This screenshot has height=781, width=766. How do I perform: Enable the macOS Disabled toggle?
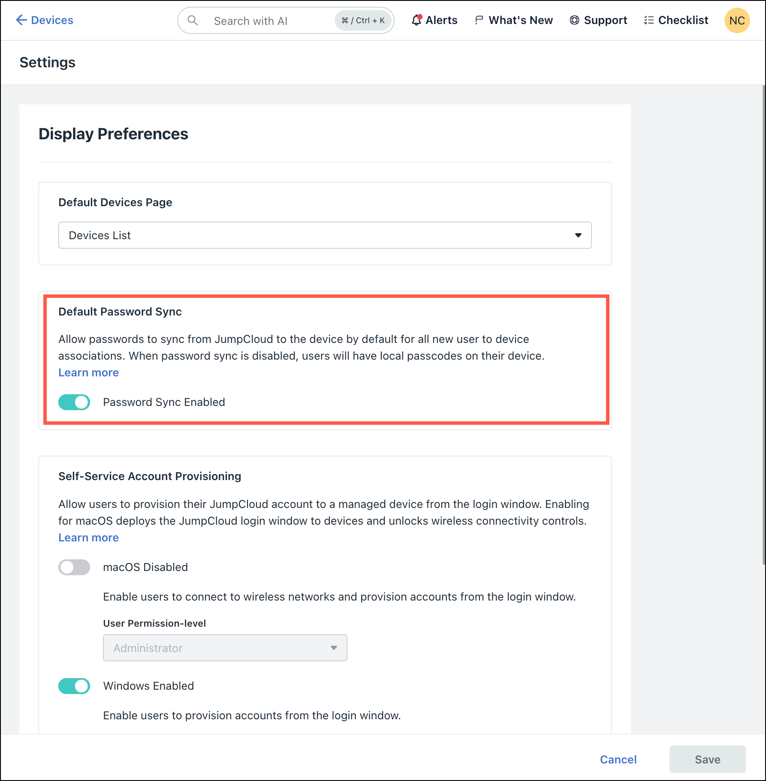[x=74, y=567]
